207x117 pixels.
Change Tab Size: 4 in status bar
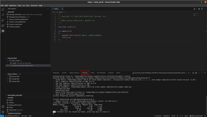(167, 116)
